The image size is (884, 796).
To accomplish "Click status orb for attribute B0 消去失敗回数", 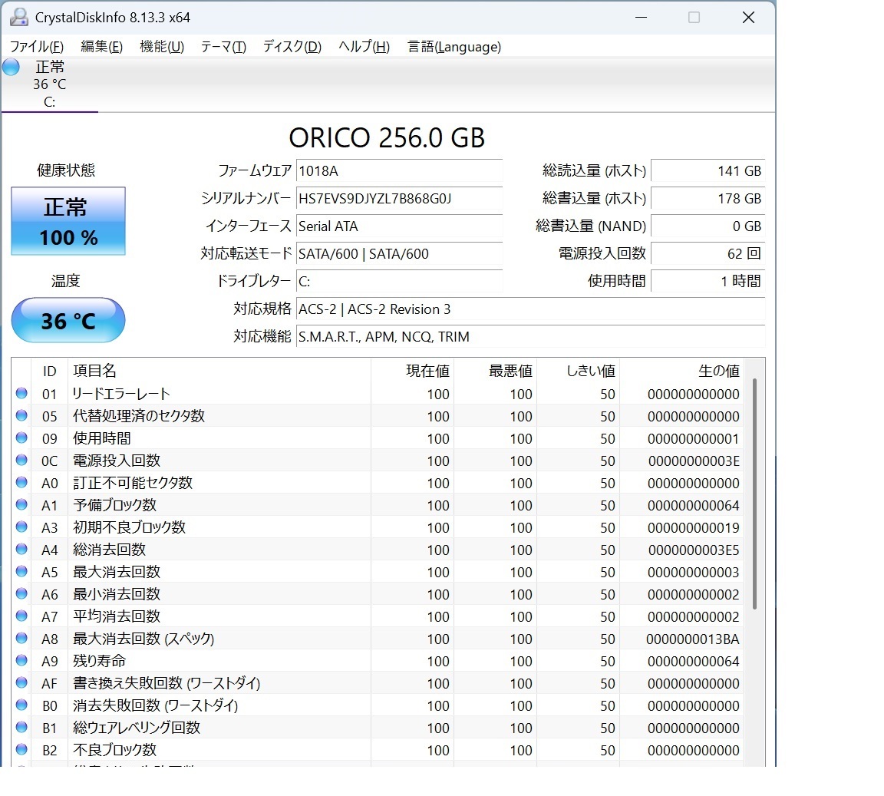I will pos(21,705).
